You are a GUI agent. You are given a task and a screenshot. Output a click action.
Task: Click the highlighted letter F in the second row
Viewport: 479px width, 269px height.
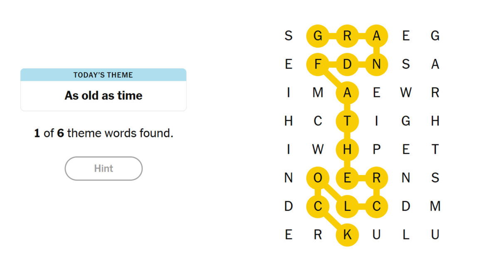(318, 64)
